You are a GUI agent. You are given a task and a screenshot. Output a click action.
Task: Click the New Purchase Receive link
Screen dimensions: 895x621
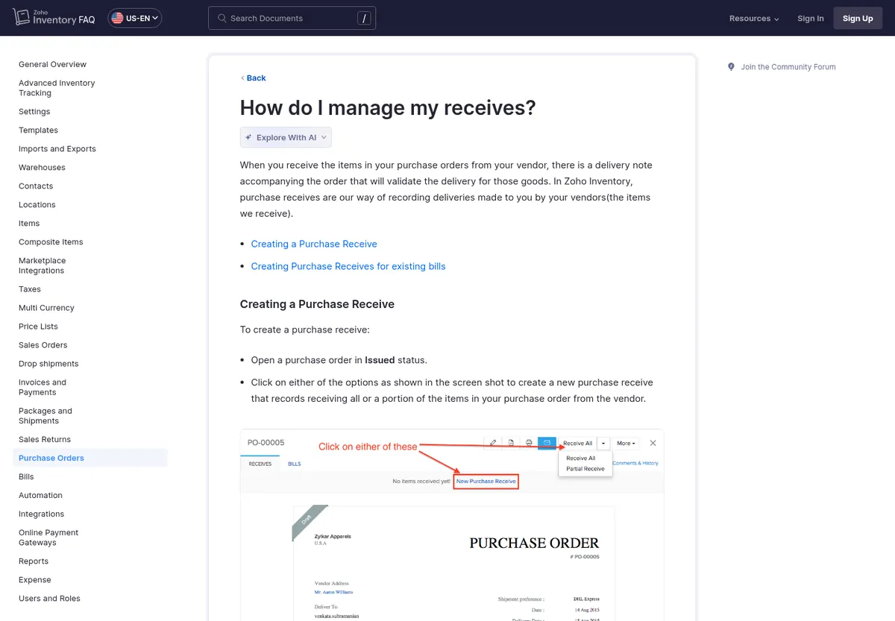pos(486,482)
